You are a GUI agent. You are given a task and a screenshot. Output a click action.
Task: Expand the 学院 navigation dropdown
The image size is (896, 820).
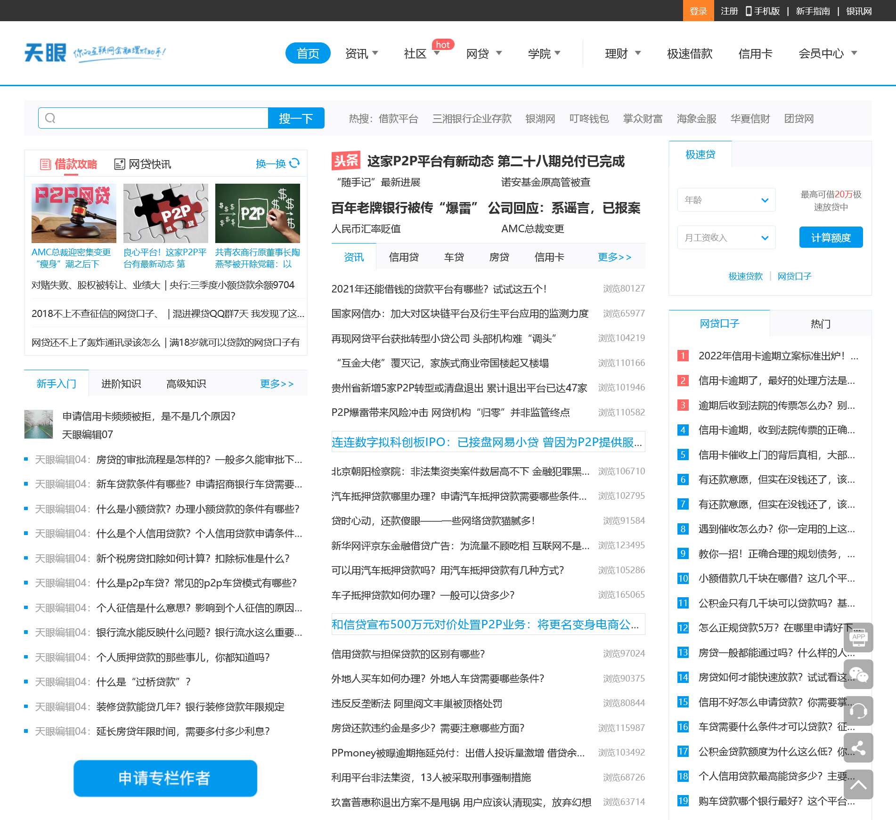558,53
